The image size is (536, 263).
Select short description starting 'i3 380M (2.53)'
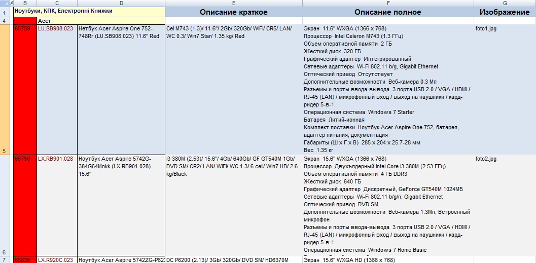[x=234, y=205]
